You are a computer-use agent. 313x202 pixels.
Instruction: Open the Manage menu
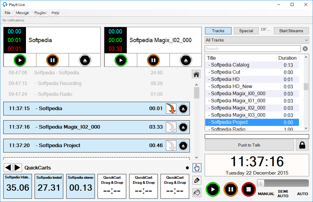point(22,13)
